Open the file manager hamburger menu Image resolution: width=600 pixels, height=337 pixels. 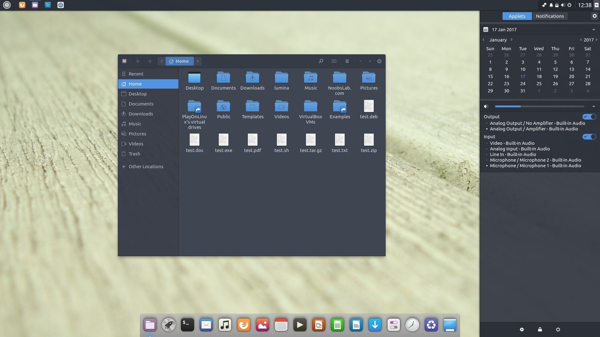click(347, 61)
